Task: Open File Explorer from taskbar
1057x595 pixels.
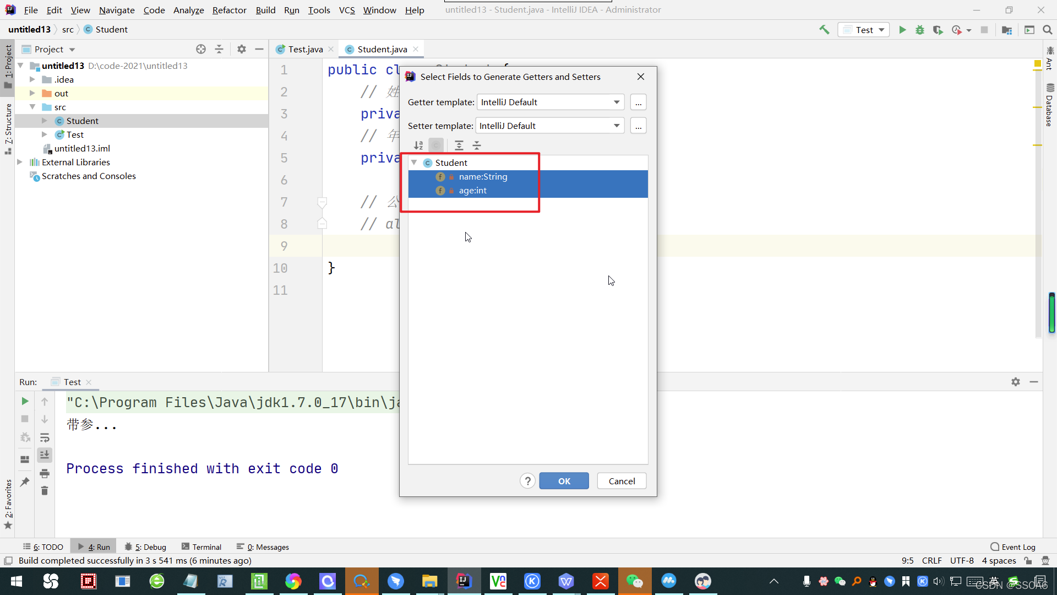Action: (x=429, y=581)
